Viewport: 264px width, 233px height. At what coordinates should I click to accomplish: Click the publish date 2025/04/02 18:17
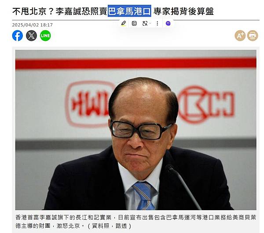click(32, 25)
